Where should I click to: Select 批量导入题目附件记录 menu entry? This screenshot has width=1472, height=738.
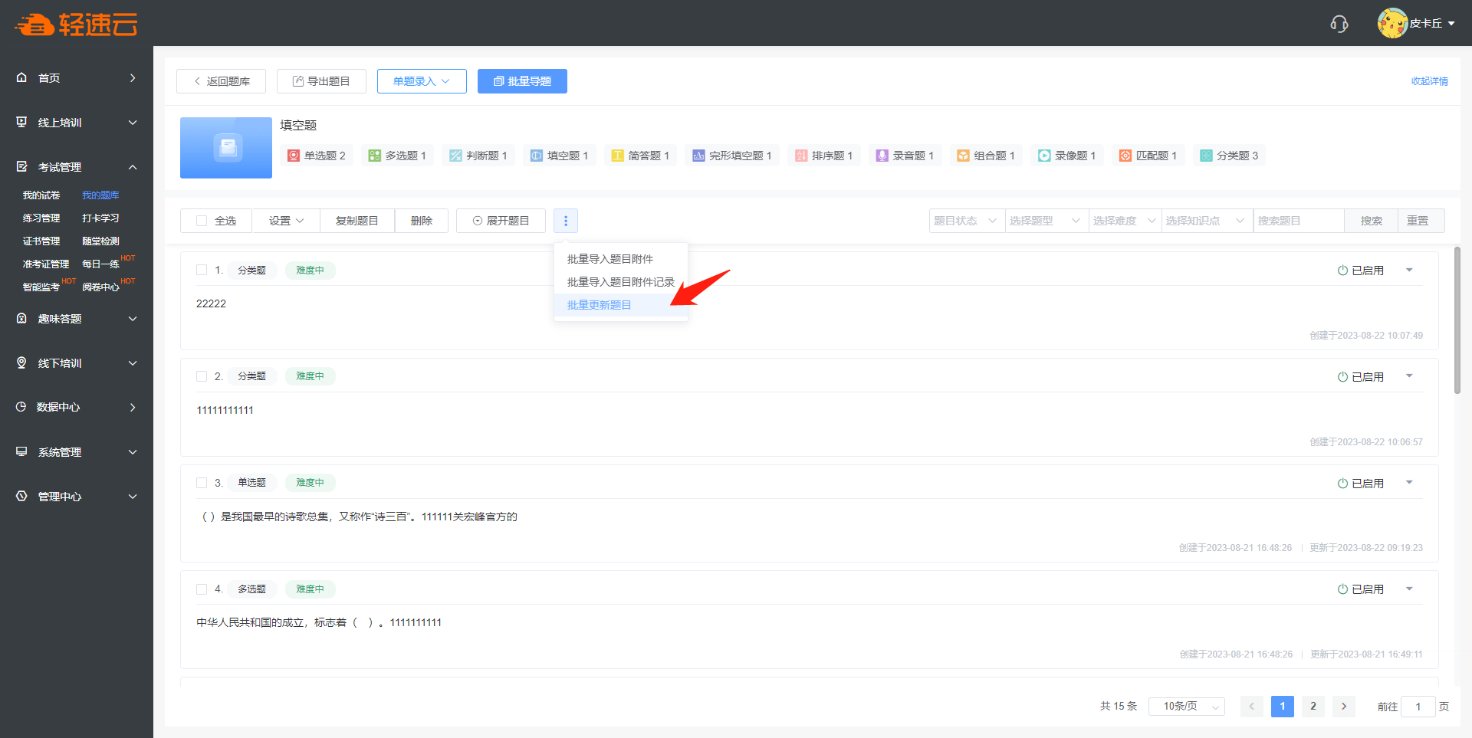[x=620, y=282]
